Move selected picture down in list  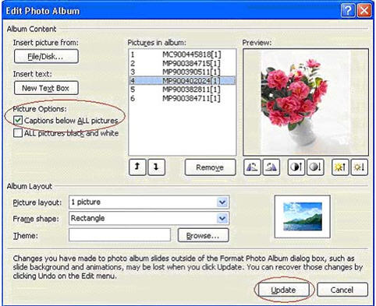tap(156, 167)
